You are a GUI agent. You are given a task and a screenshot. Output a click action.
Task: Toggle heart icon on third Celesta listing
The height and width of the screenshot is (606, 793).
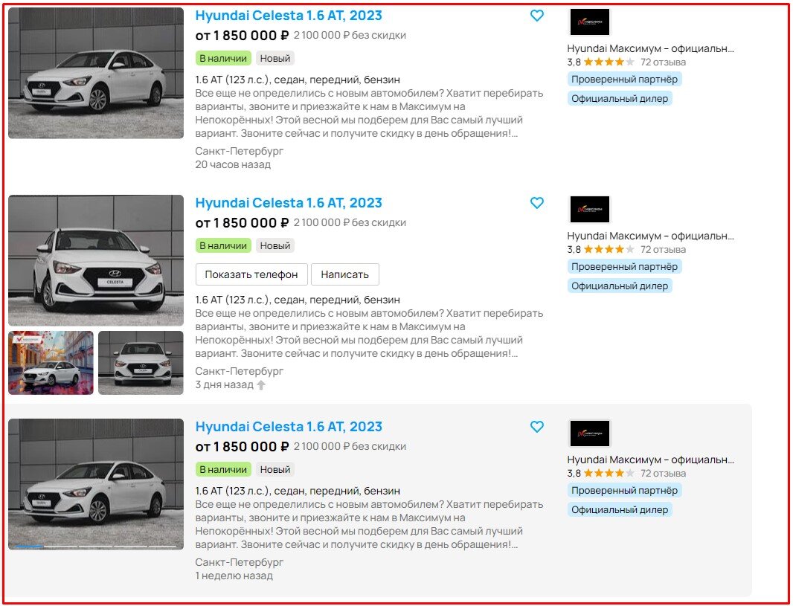(536, 427)
